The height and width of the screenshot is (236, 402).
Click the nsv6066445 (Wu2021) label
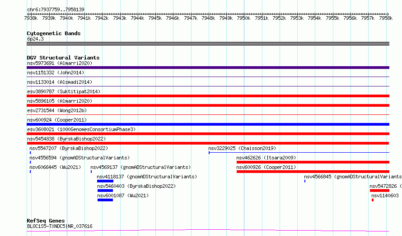pyautogui.click(x=55, y=167)
